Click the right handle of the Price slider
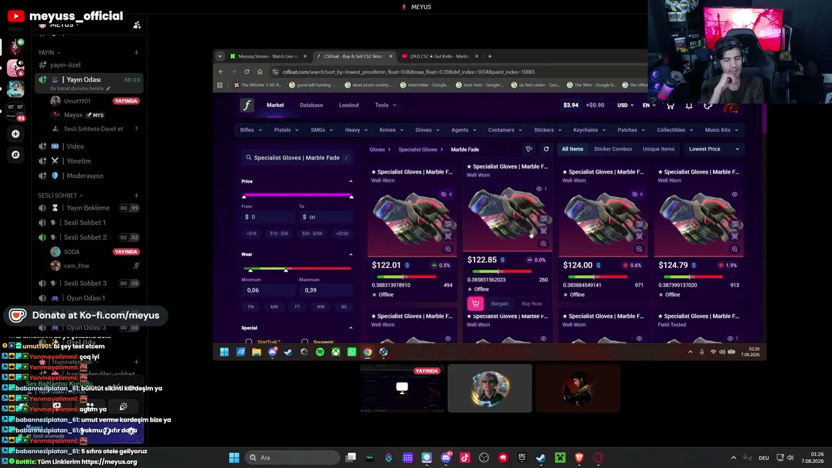Screen dimensions: 832x468 click(351, 196)
